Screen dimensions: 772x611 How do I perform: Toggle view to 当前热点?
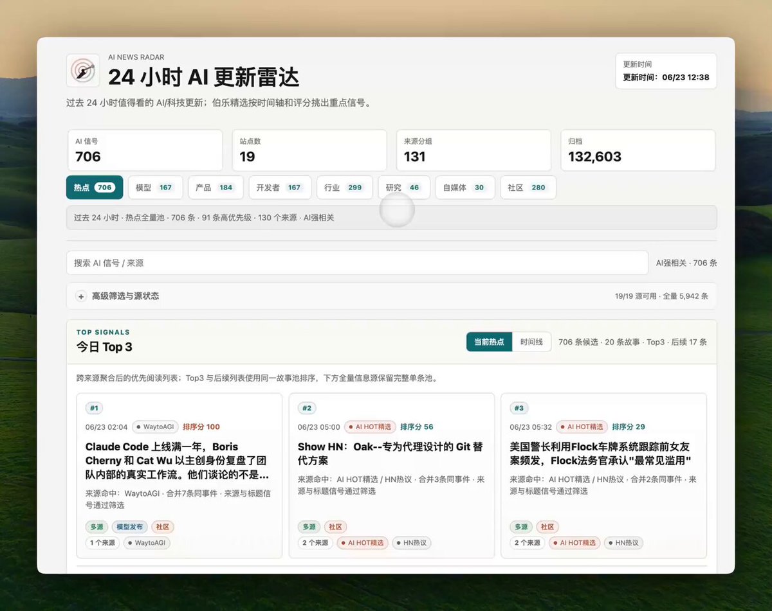pos(489,342)
